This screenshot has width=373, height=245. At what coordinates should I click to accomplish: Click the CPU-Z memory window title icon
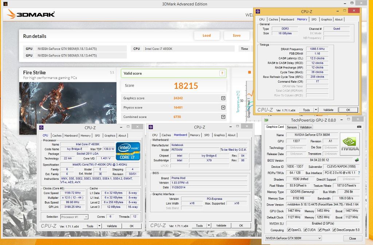click(258, 11)
